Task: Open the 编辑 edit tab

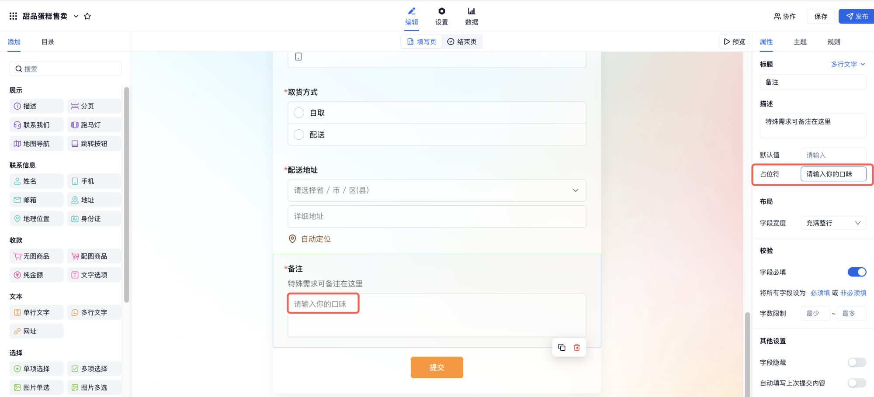Action: click(x=412, y=17)
